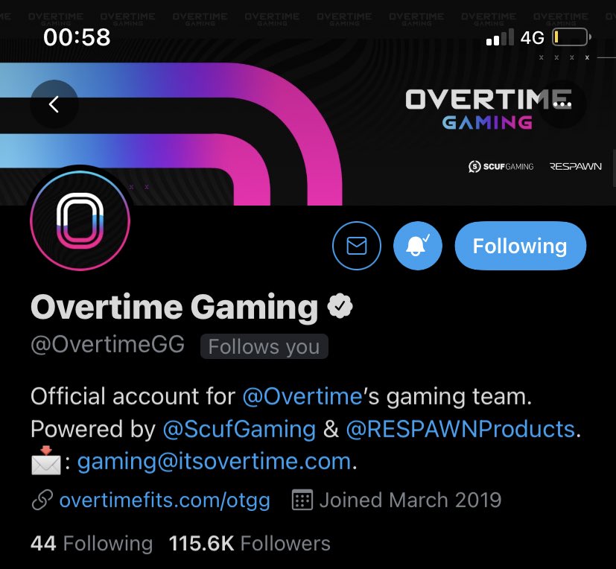This screenshot has width=616, height=569.
Task: Open the @RESPAWNProducts mention link
Action: coord(460,429)
